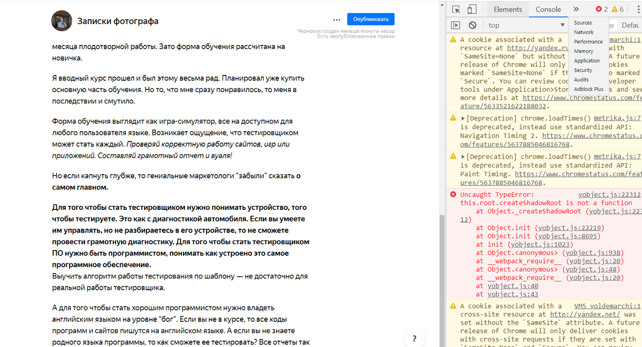The width and height of the screenshot is (642, 347).
Task: Collapse the more tabs chevron menu
Action: 576,9
